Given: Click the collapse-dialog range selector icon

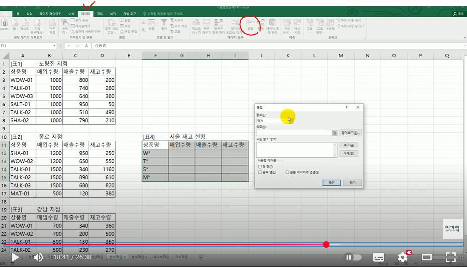Looking at the screenshot, I should point(335,133).
